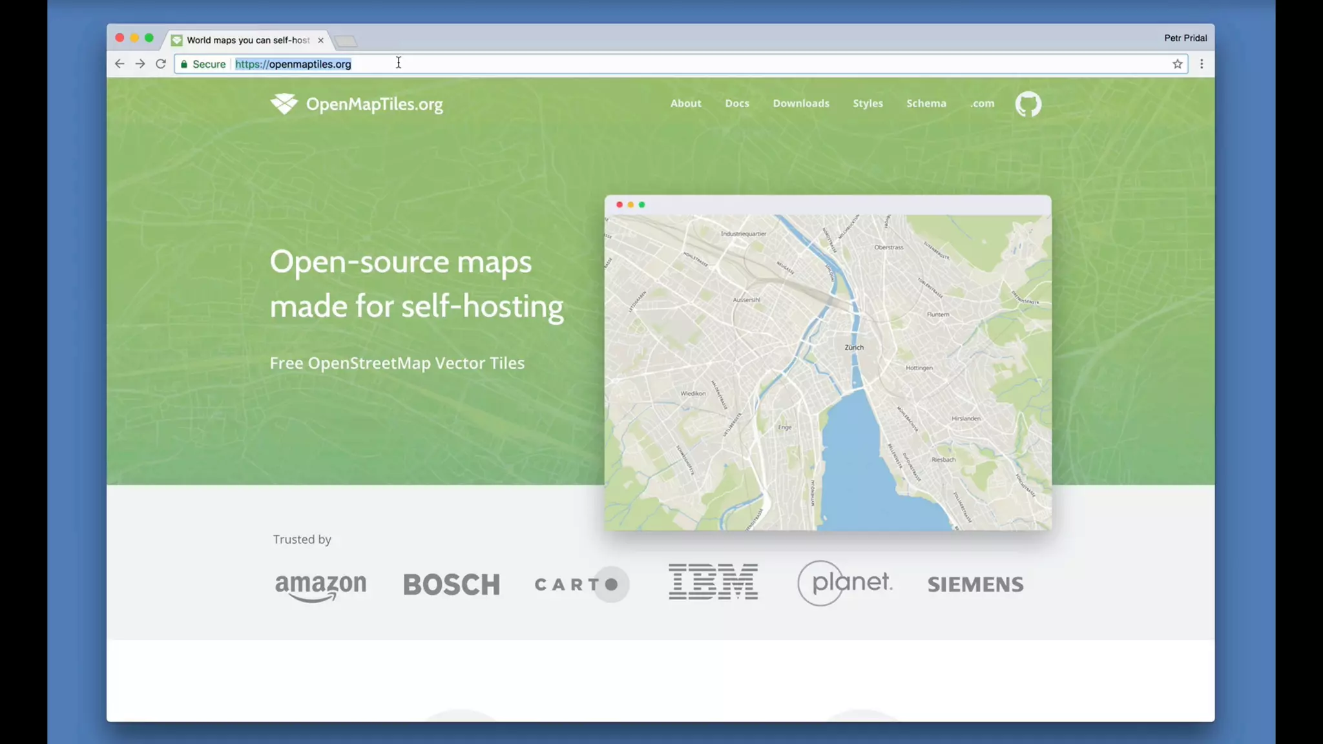This screenshot has height=744, width=1323.
Task: Click the Petr Pridal profile button
Action: tap(1185, 38)
